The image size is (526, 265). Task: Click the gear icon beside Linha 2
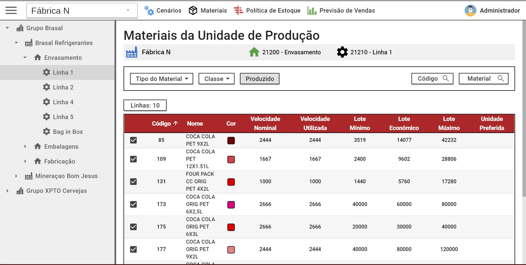pos(47,87)
